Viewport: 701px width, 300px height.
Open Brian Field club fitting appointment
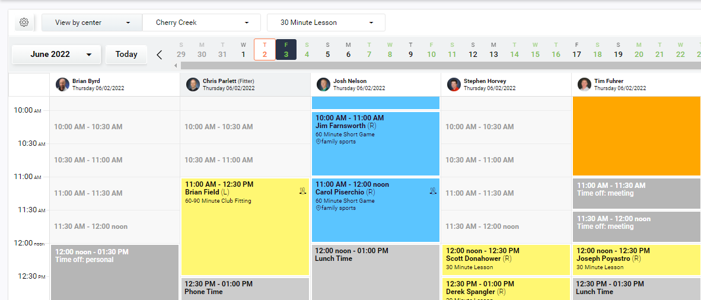pyautogui.click(x=245, y=226)
